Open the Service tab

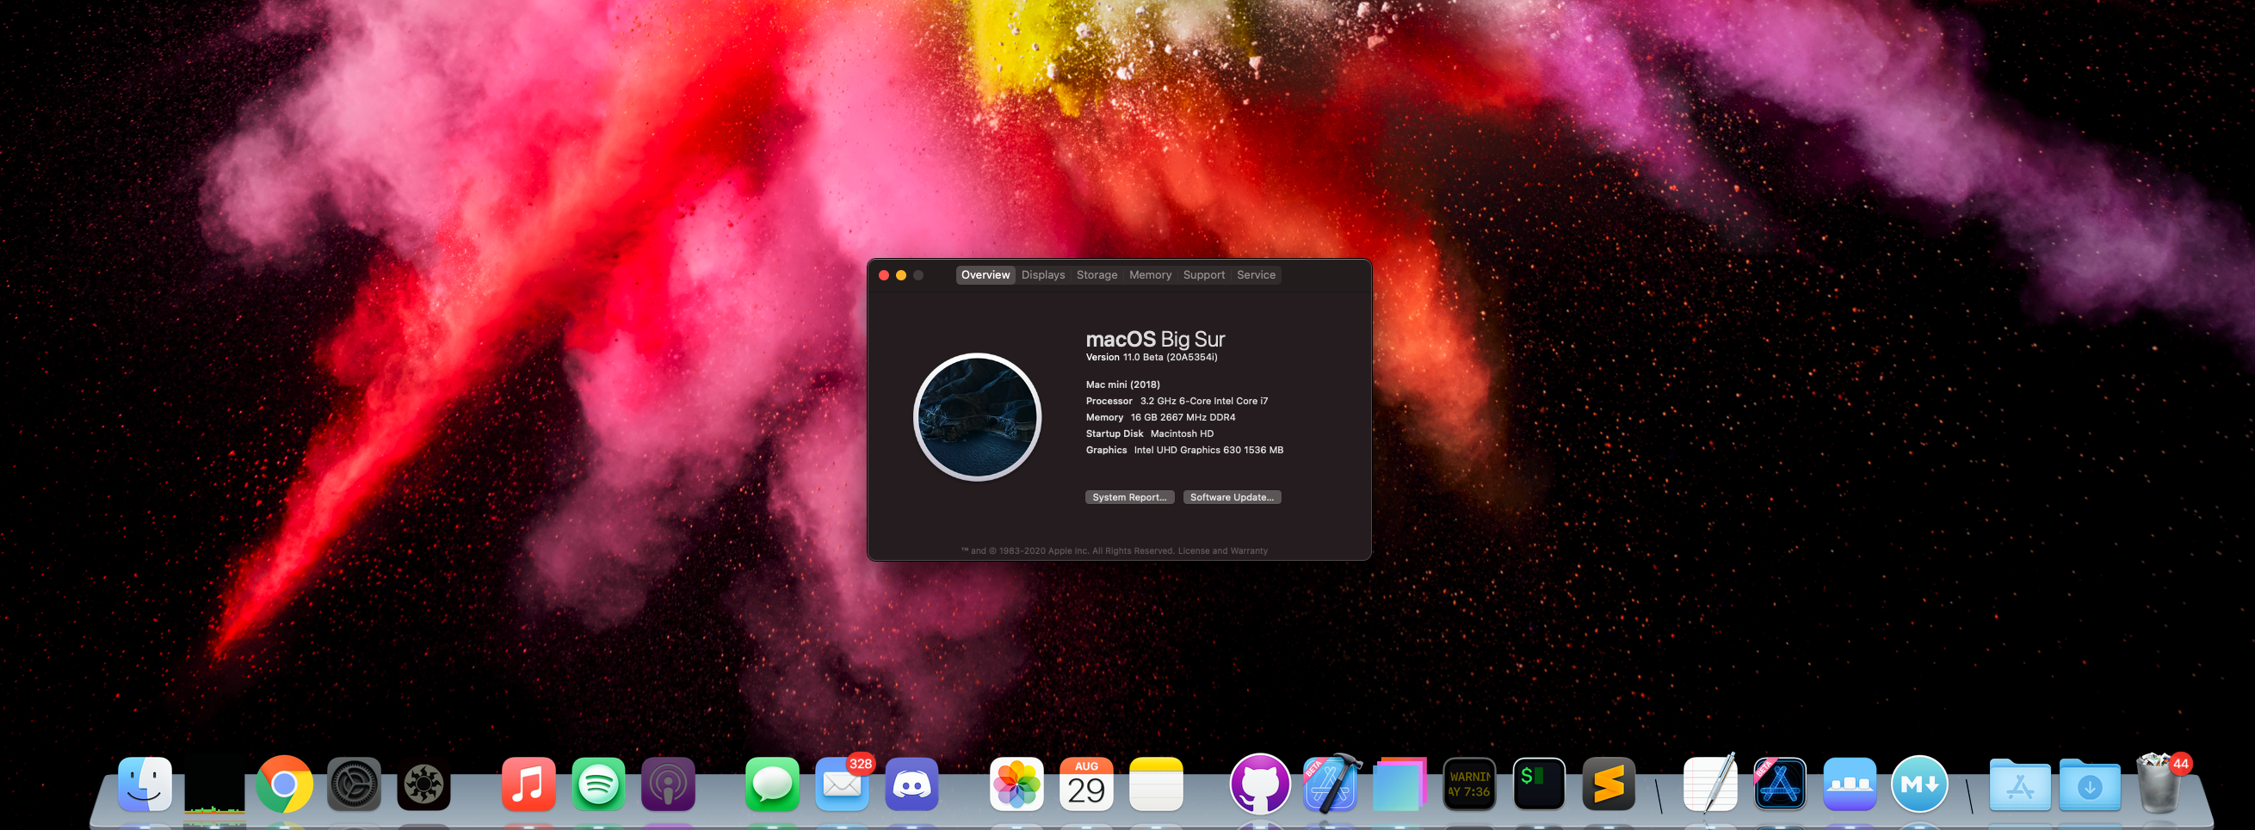[x=1257, y=274]
